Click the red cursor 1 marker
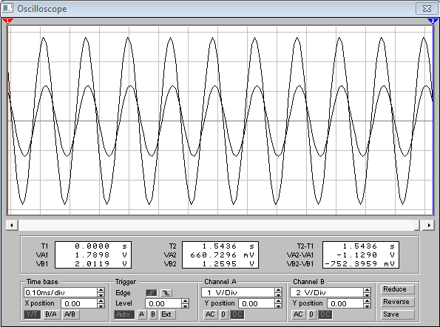Screen dimensions: 440x327 click(x=7, y=21)
